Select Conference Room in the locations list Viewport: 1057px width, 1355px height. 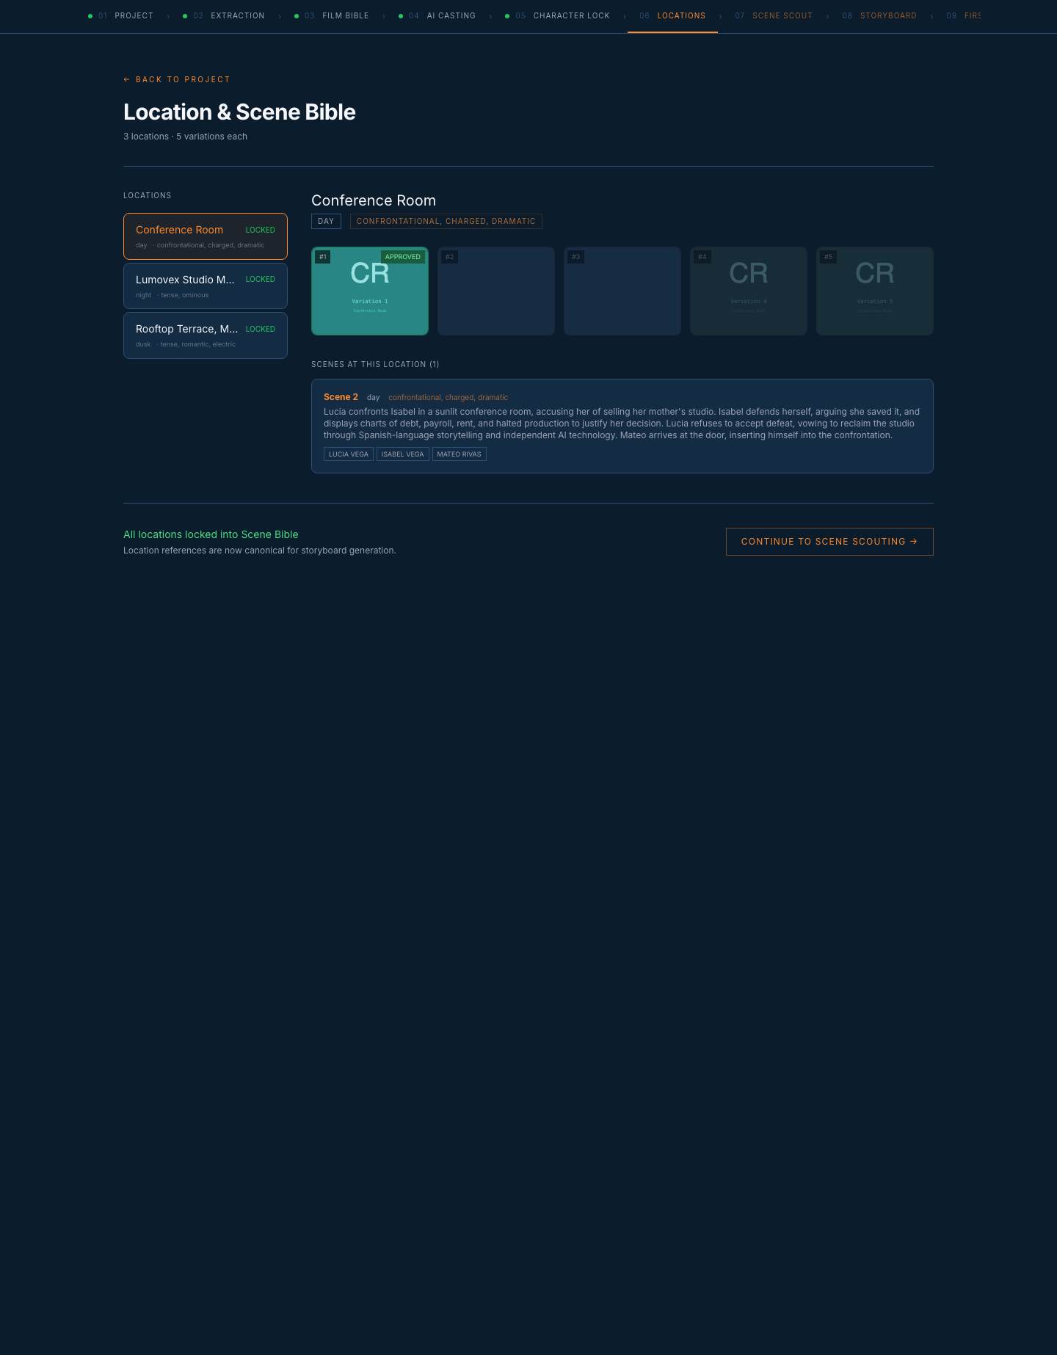(206, 236)
